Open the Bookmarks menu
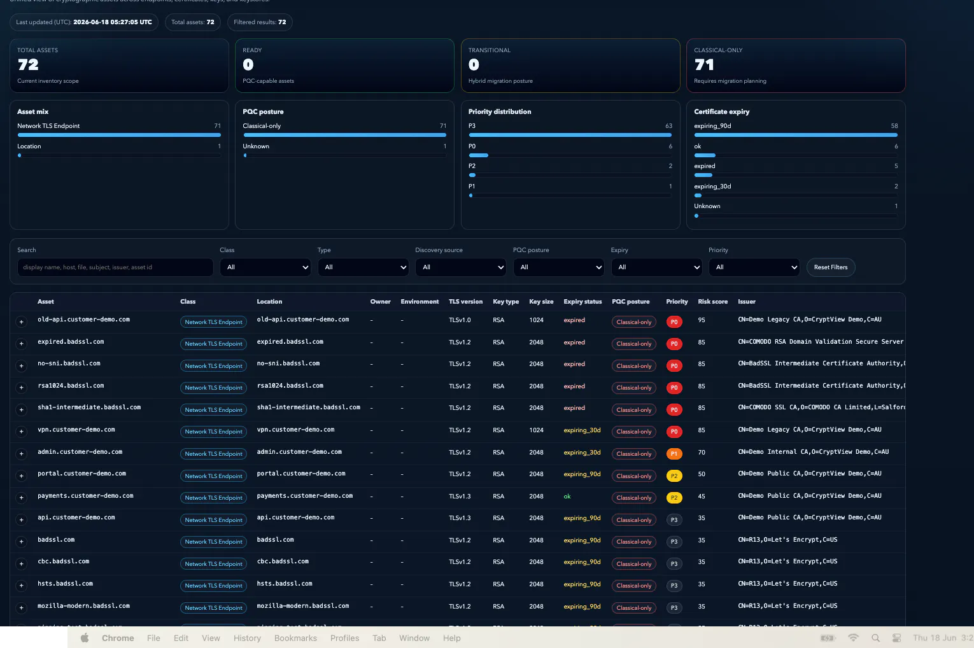 295,638
